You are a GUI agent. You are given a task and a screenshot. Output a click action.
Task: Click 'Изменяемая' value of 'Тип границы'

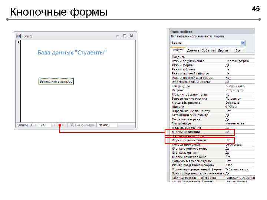[x=235, y=123]
